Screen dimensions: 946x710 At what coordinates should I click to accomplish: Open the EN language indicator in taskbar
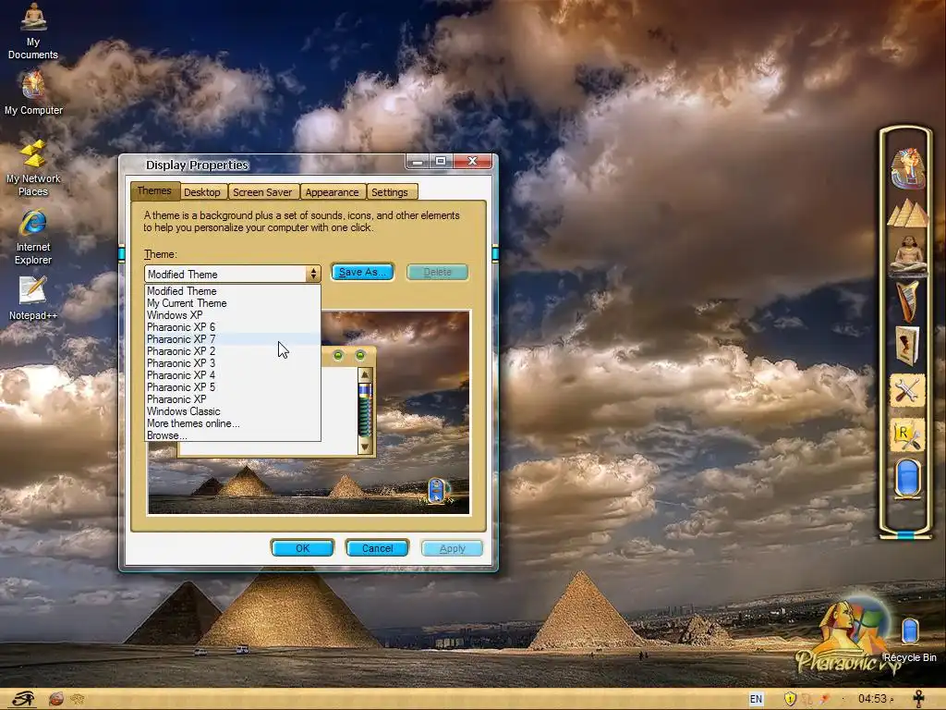756,699
